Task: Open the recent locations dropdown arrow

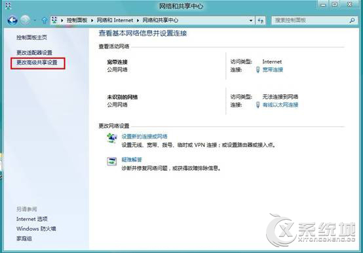Action: click(35, 20)
